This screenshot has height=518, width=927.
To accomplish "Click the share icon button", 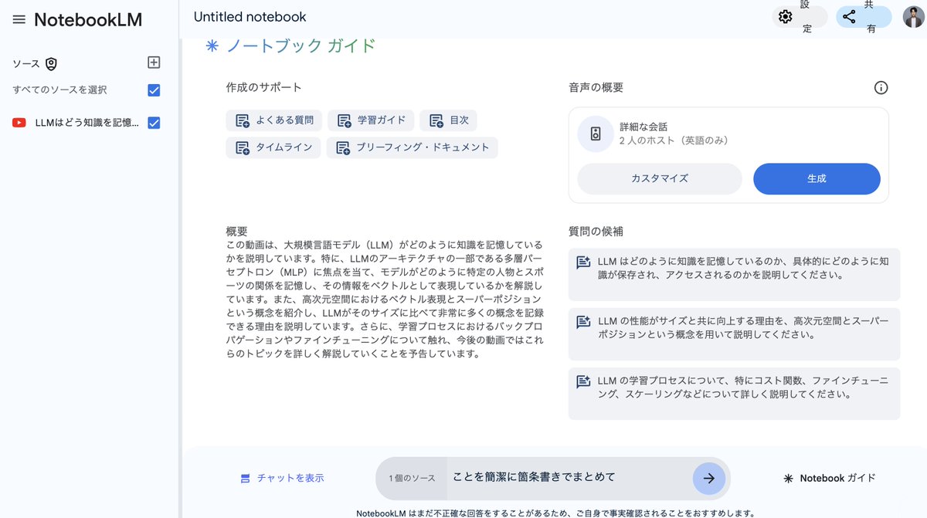I will tap(850, 17).
